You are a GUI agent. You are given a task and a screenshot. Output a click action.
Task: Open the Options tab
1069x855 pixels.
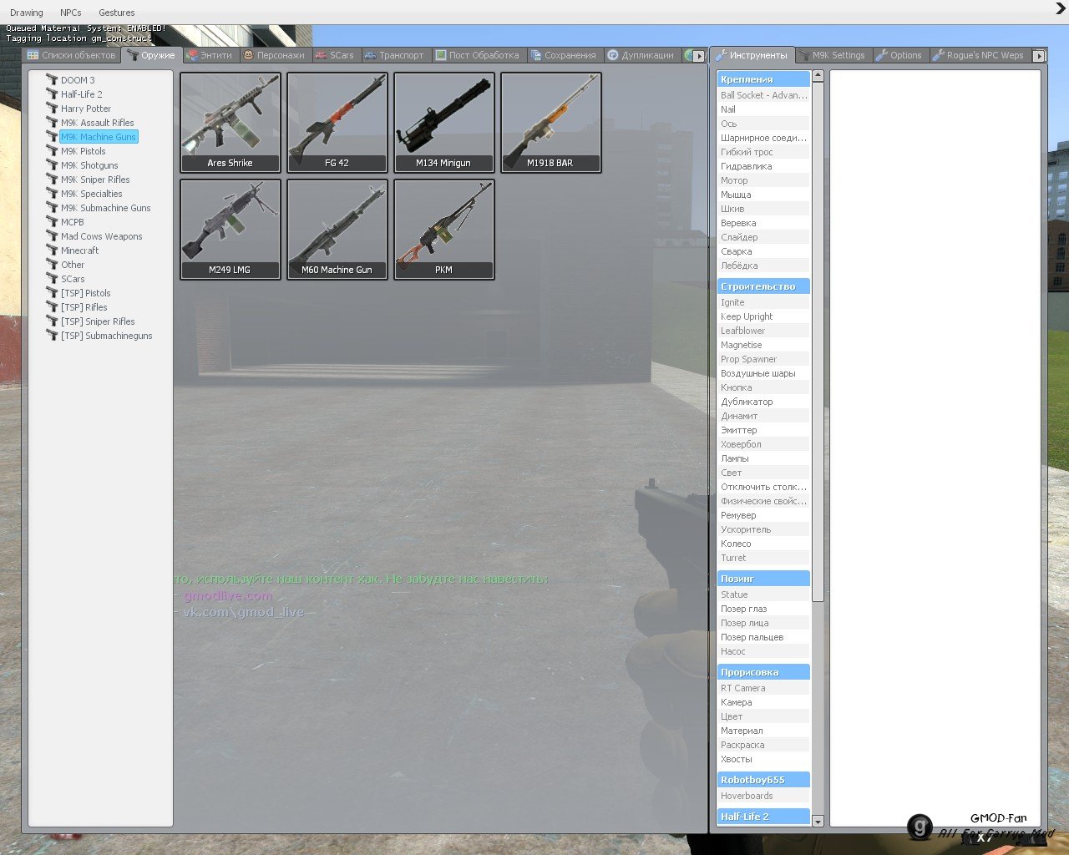click(x=899, y=55)
